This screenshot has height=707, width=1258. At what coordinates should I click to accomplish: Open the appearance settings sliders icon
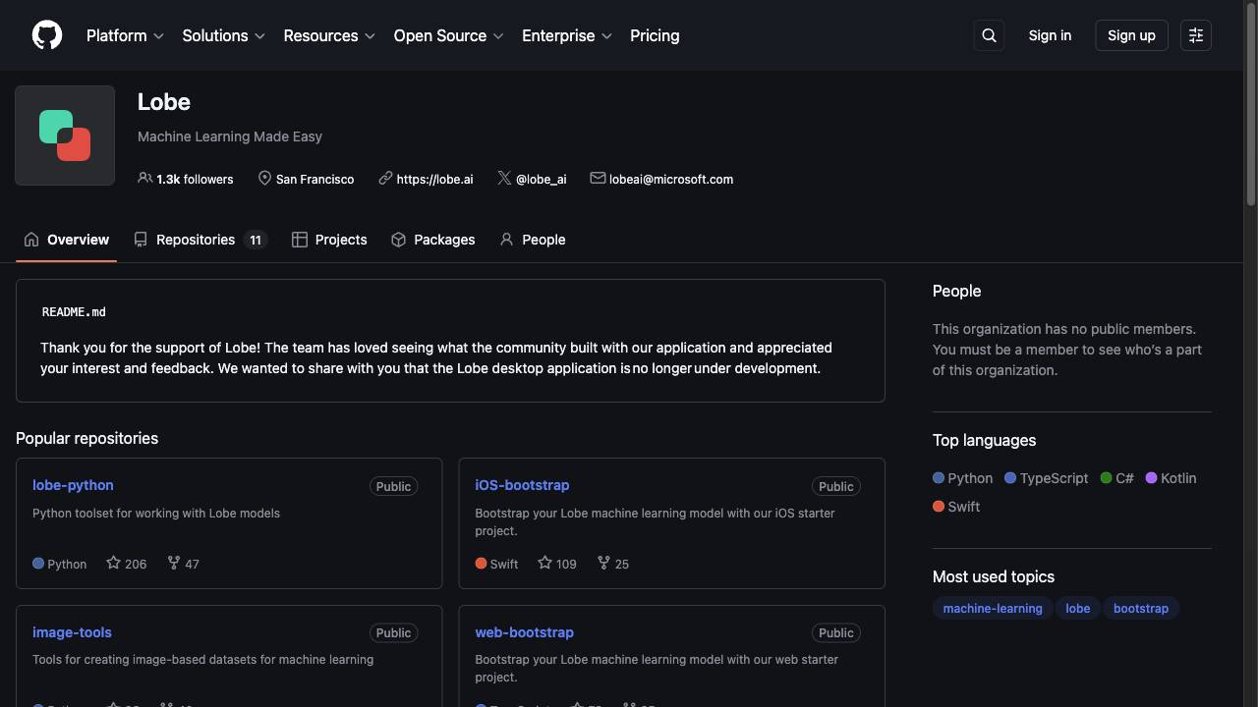coord(1196,35)
